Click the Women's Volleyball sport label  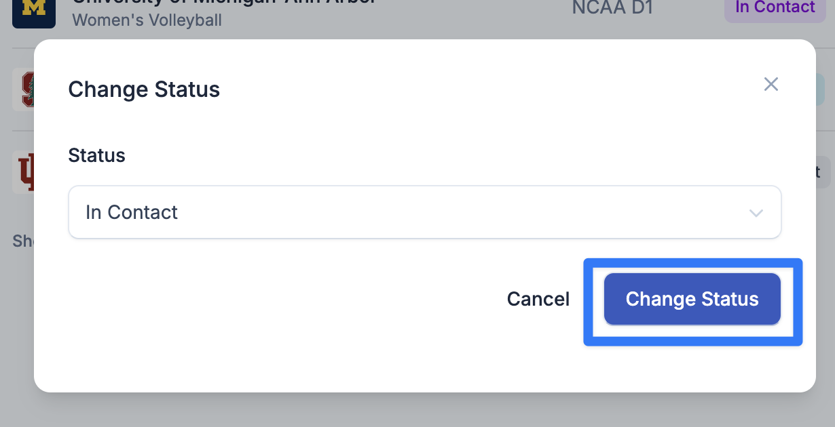(x=147, y=20)
